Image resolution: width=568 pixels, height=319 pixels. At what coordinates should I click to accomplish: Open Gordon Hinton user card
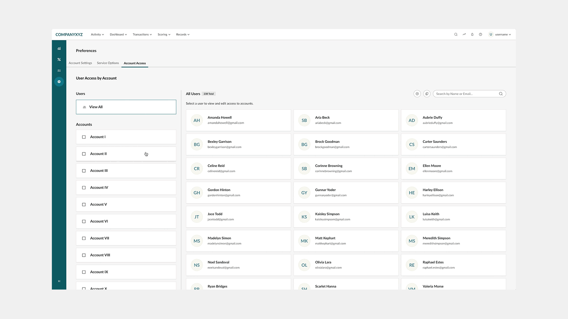pyautogui.click(x=238, y=192)
